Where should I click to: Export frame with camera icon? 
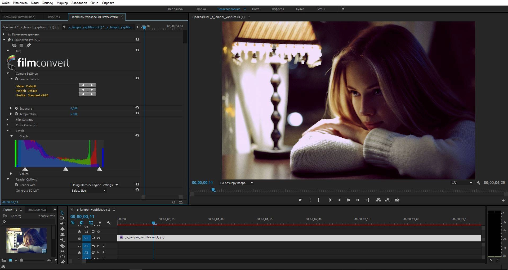(x=397, y=200)
